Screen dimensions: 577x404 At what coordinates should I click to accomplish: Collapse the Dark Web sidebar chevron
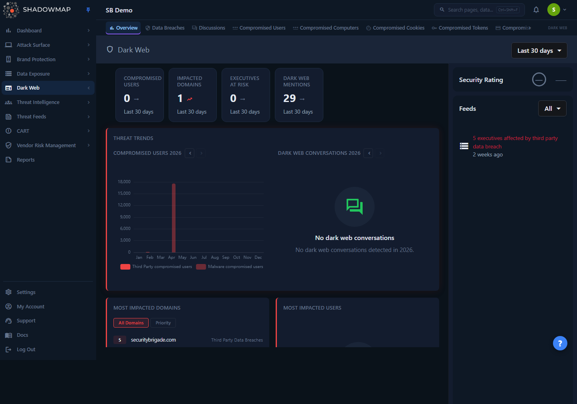pyautogui.click(x=89, y=88)
